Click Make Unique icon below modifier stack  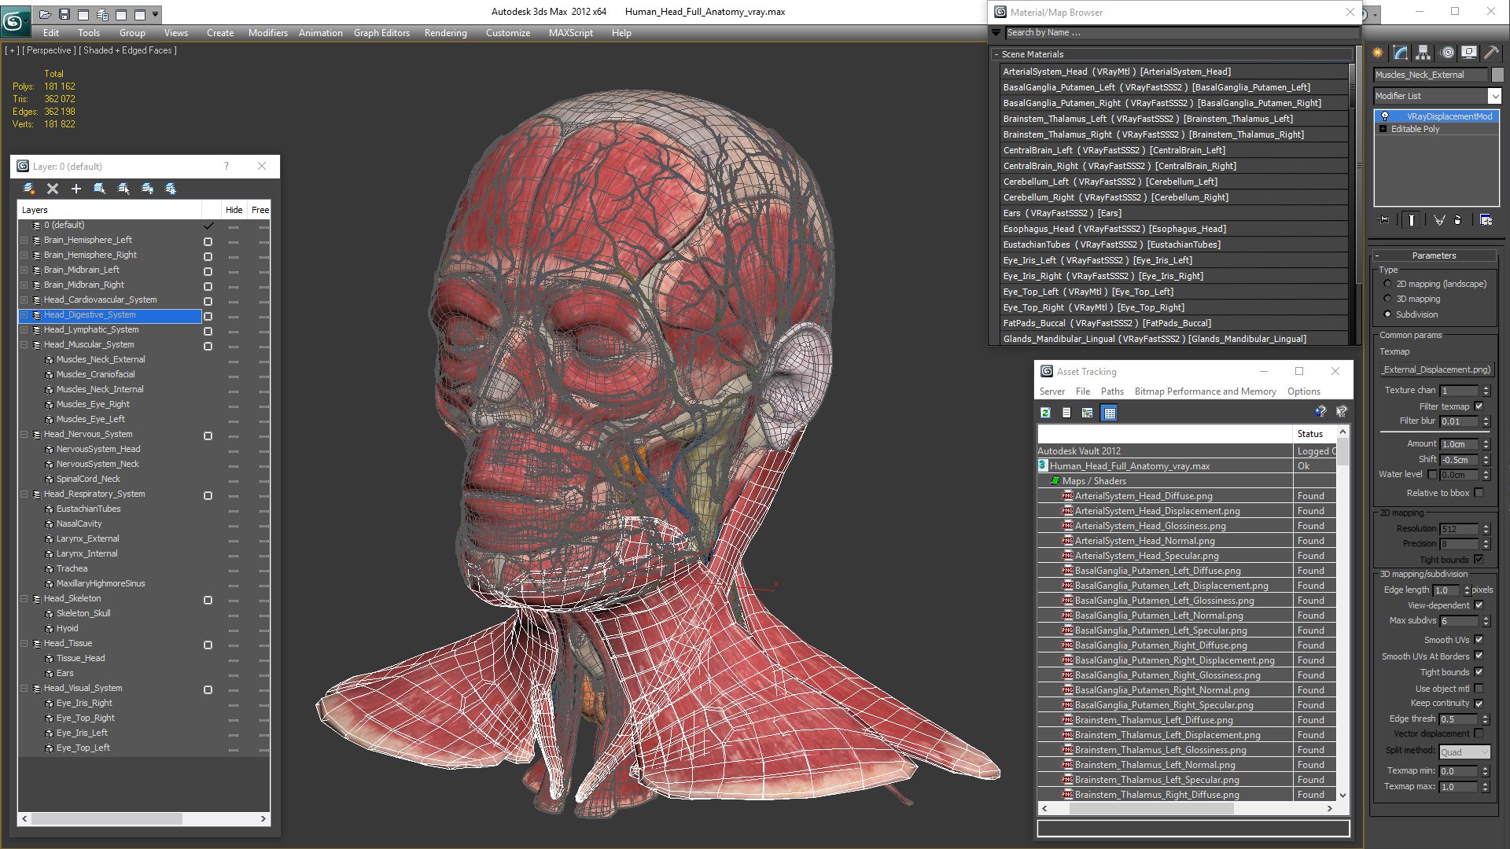pos(1439,220)
